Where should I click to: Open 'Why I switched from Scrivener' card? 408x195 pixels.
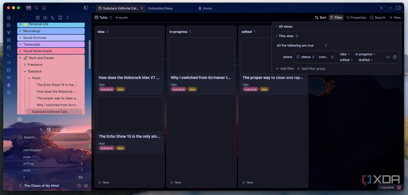201,66
